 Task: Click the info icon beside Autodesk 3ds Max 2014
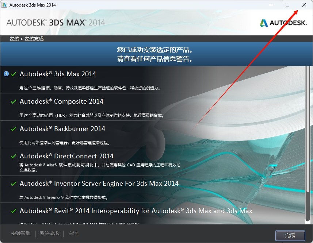6,74
